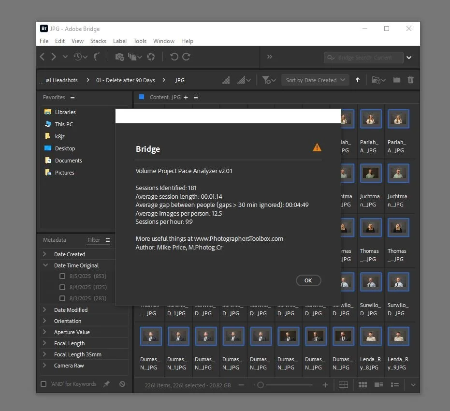Open Desktop in Favorites
This screenshot has height=411, width=450.
pyautogui.click(x=65, y=148)
